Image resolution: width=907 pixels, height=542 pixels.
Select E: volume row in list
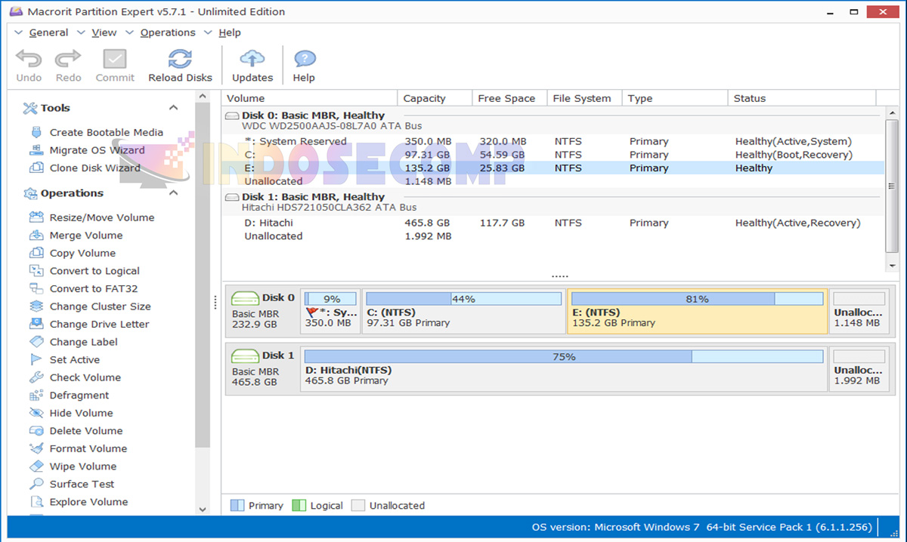click(553, 168)
